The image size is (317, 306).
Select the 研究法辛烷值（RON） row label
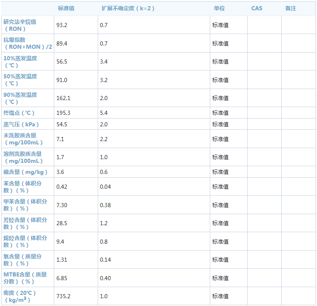pos(20,25)
